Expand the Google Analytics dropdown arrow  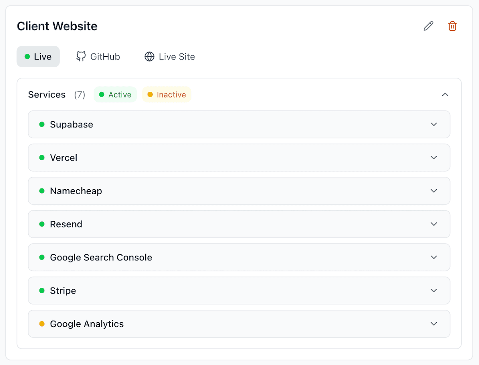tap(433, 324)
